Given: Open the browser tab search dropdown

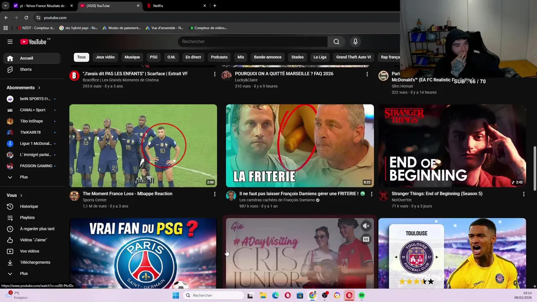Looking at the screenshot, I should pos(5,6).
